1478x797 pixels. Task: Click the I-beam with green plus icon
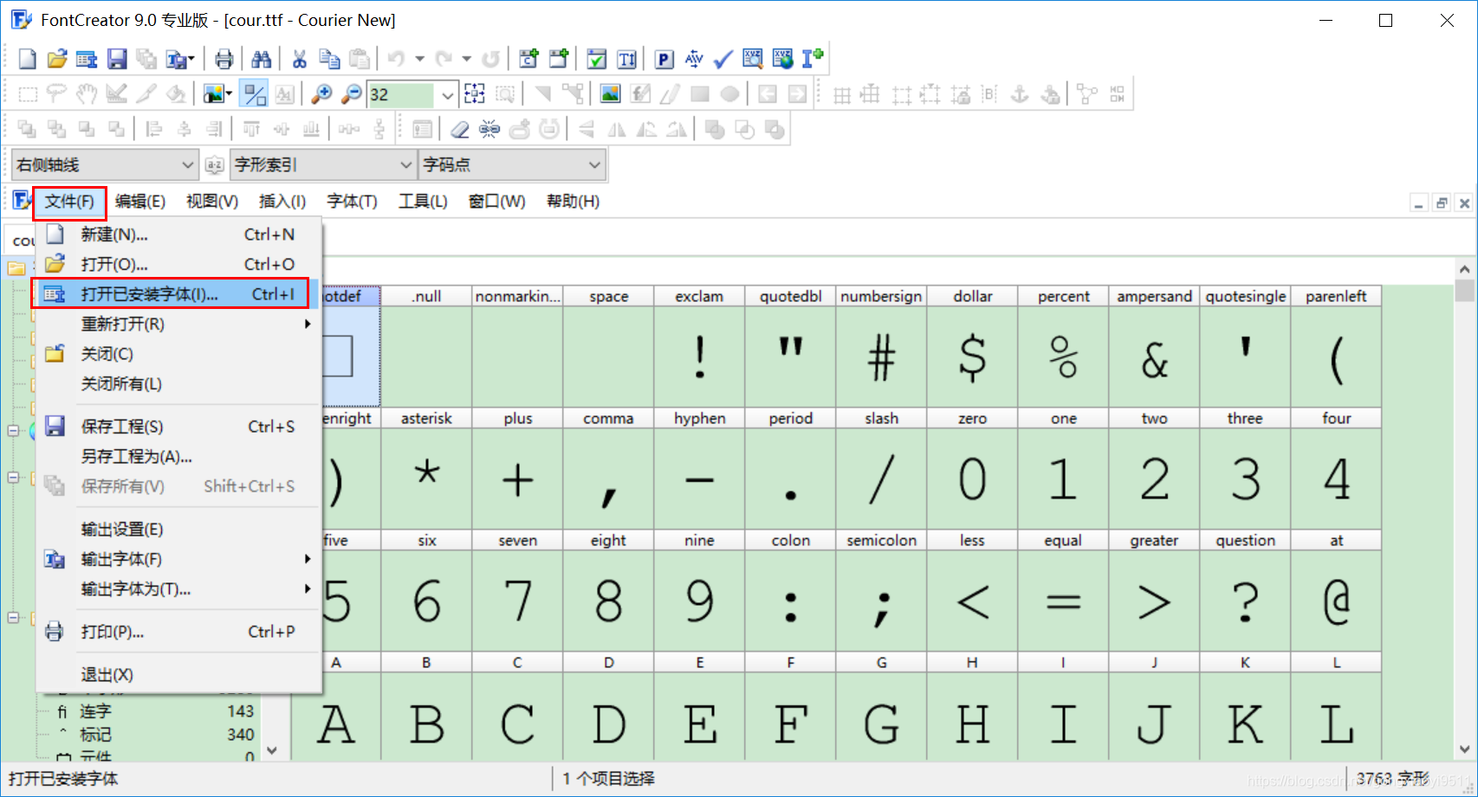(812, 59)
